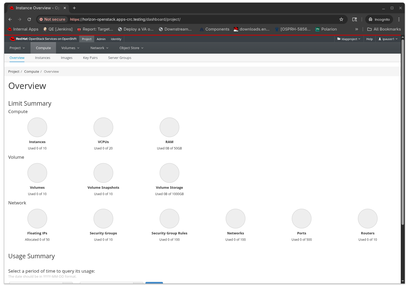409x292 pixels.
Task: Click Red Hat OpenStack Services logo
Action: 43,39
